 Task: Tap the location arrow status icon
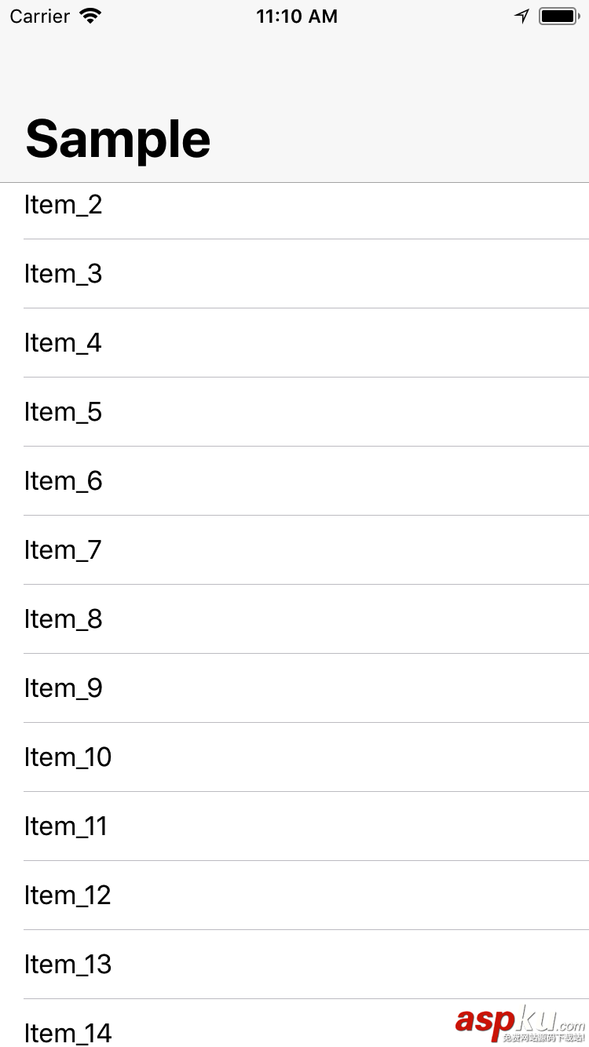[521, 16]
